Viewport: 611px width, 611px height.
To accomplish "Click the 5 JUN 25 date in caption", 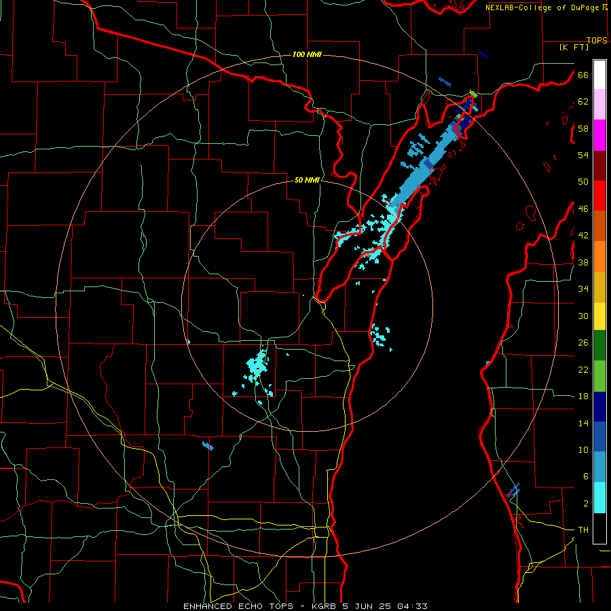I will point(367,606).
